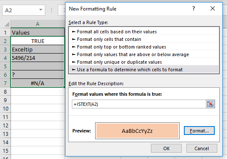Click Cancel in the dialog

(x=202, y=148)
